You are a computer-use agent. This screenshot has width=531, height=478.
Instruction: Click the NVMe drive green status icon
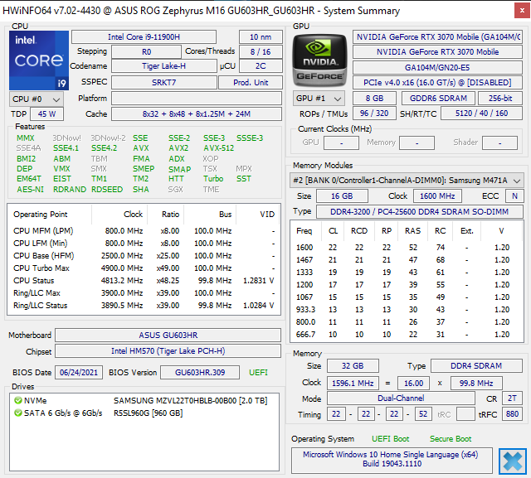(x=17, y=400)
